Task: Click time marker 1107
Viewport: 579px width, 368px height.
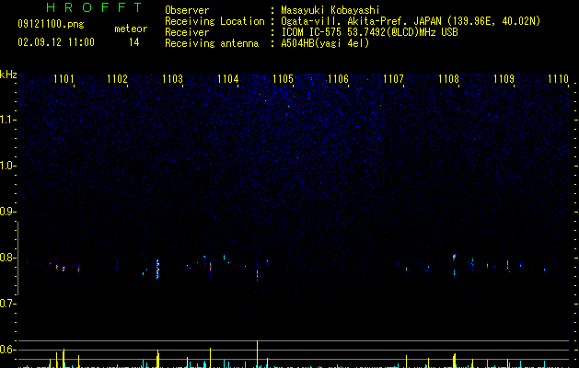Action: 393,78
